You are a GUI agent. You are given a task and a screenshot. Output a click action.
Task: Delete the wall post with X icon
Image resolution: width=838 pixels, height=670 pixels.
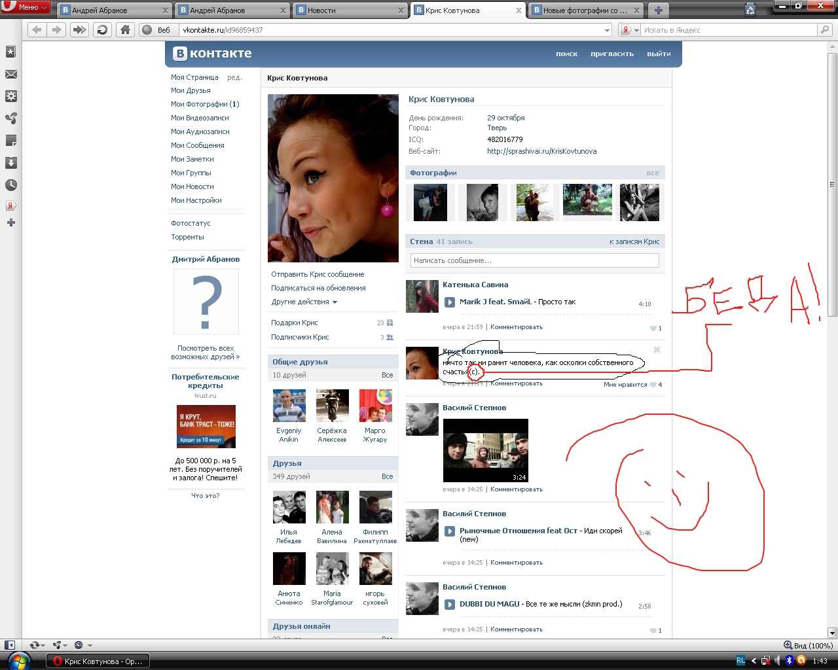point(657,350)
